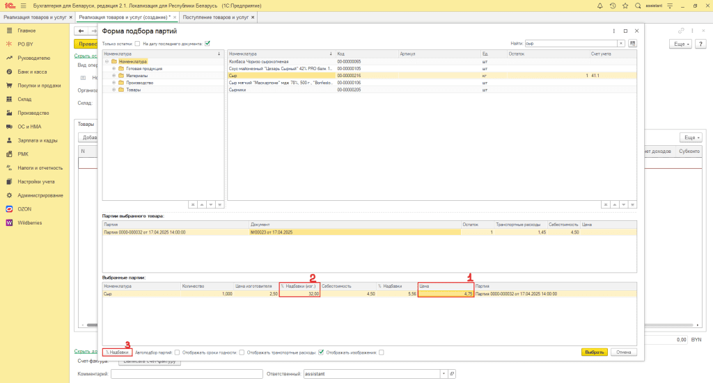Clear the Найти search field
This screenshot has height=383, width=713.
620,44
